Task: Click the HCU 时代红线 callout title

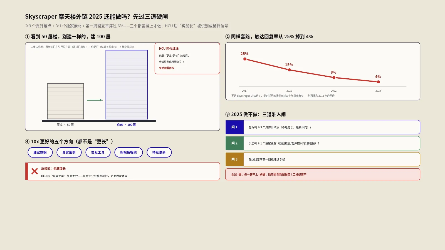Action: (169, 48)
